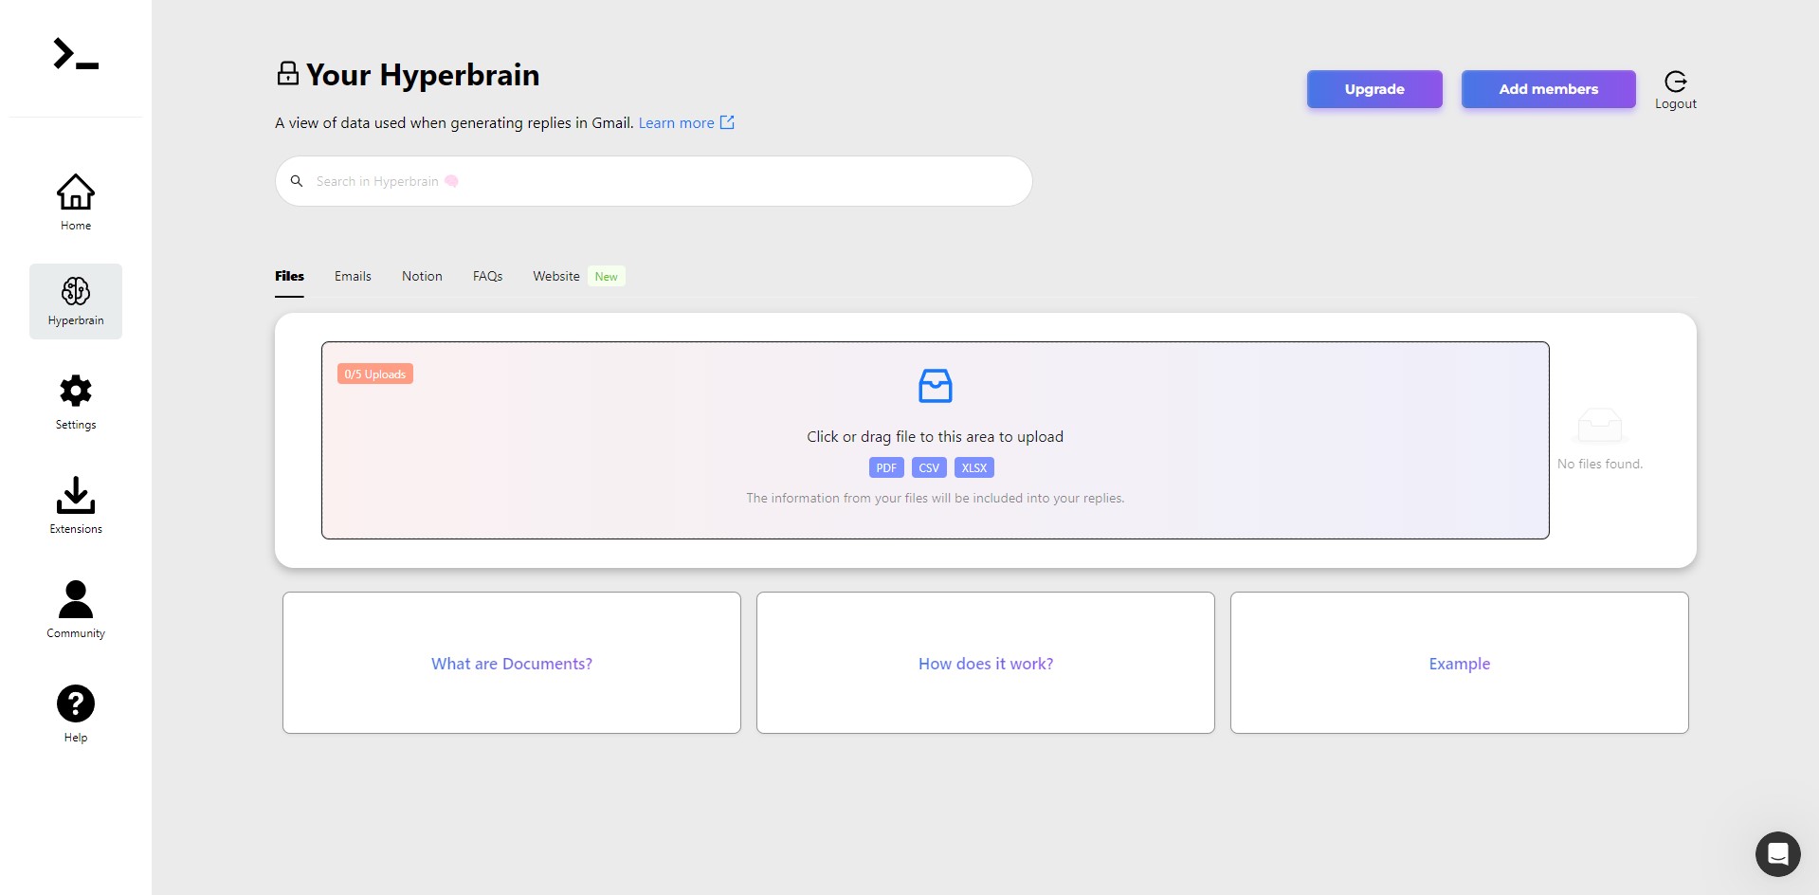Open the chat widget bubble

(x=1778, y=854)
